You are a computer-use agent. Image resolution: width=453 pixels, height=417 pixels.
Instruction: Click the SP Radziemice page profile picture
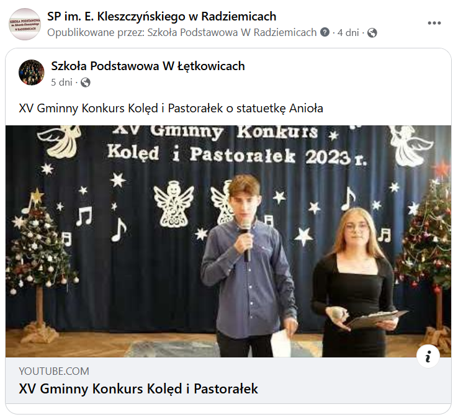(x=25, y=24)
